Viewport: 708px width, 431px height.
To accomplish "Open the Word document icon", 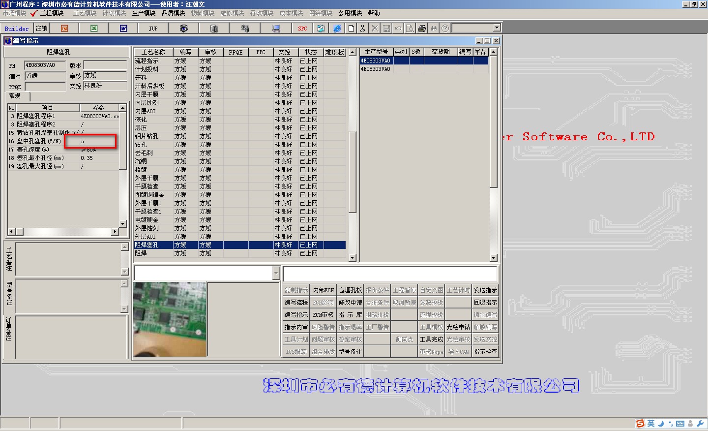I will [123, 29].
